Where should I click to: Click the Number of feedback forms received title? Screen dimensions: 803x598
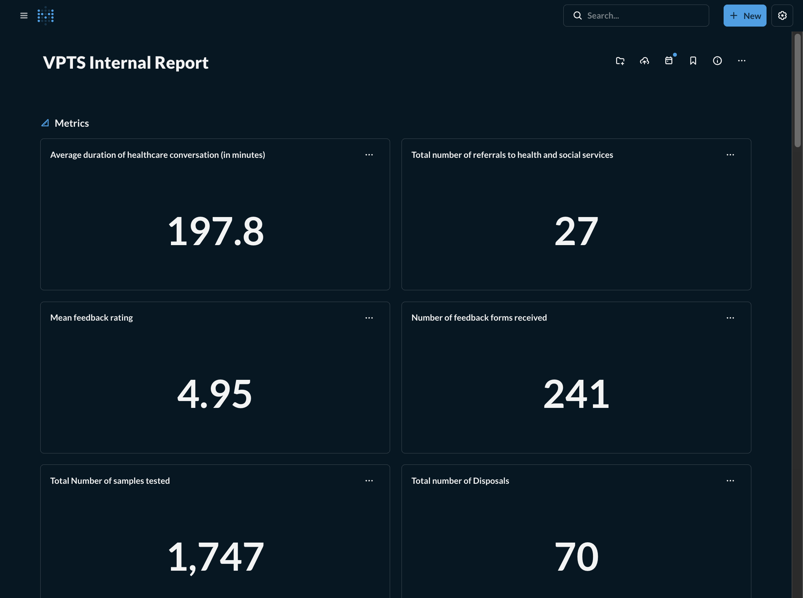click(x=479, y=318)
